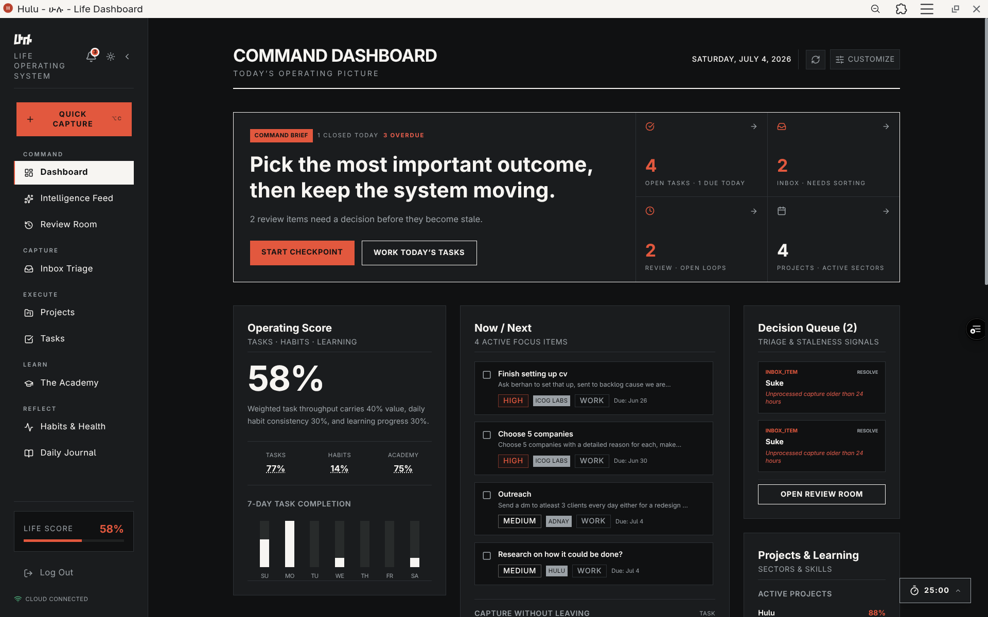Click the 3 Overdue label
Image resolution: width=988 pixels, height=617 pixels.
(404, 135)
